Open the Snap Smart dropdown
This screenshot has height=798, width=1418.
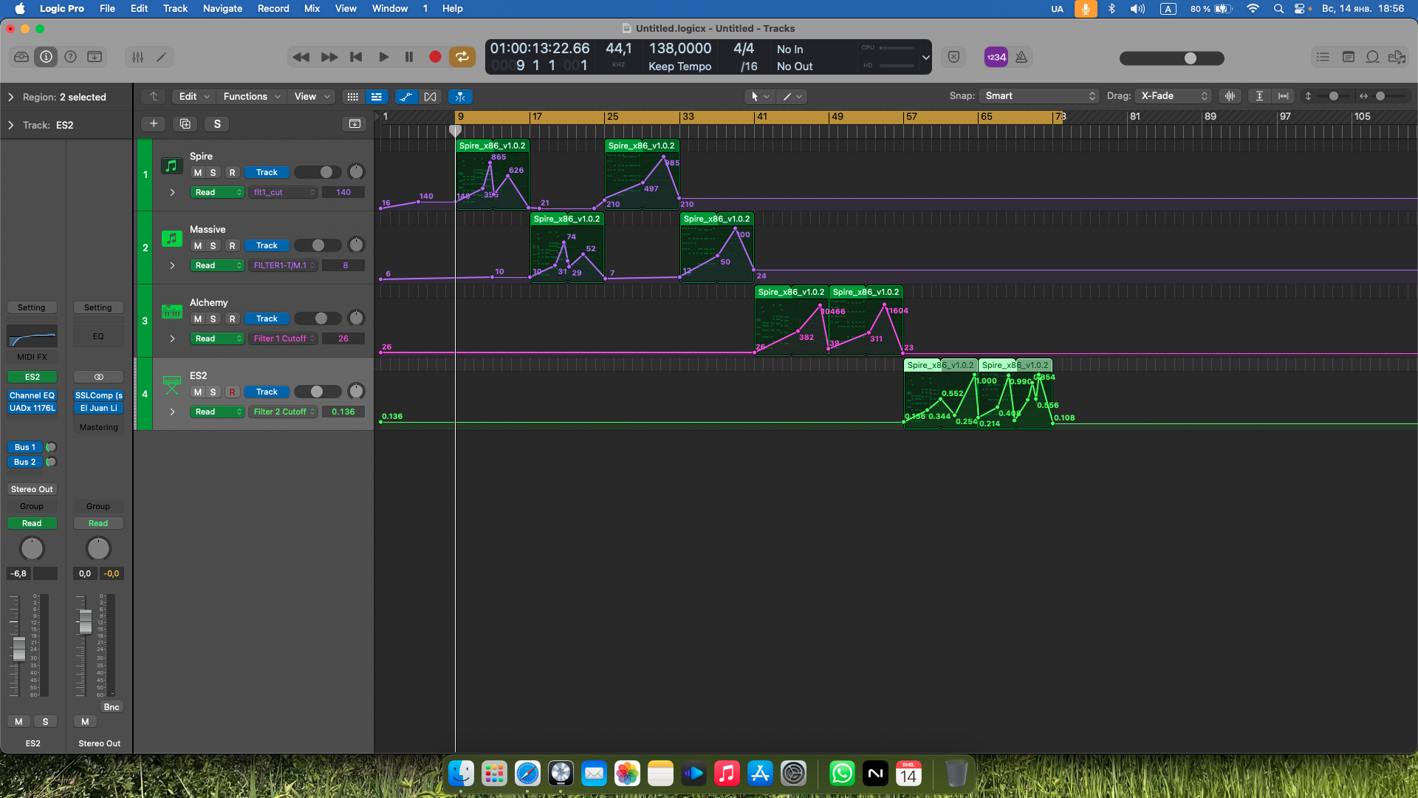coord(1039,96)
